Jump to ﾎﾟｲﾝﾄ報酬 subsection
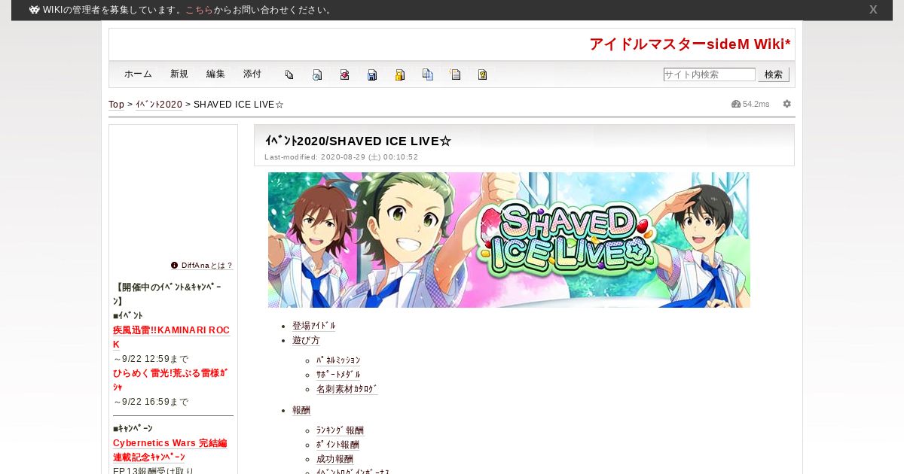 337,445
